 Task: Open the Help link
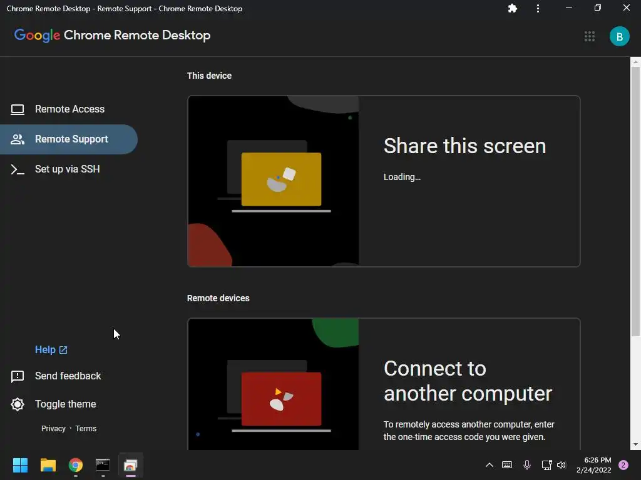(x=45, y=350)
